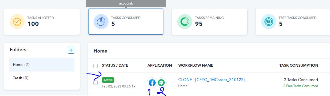Click the Free Tasks Consumed FREE icon

point(269,22)
